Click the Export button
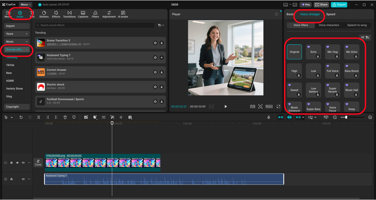Screen dimensions: 376x200 (x=339, y=4)
